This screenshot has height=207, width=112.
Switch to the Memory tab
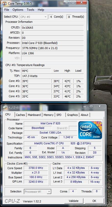click(x=48, y=115)
